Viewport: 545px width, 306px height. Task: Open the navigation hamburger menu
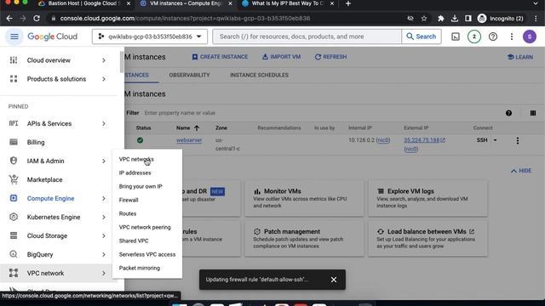(x=14, y=37)
